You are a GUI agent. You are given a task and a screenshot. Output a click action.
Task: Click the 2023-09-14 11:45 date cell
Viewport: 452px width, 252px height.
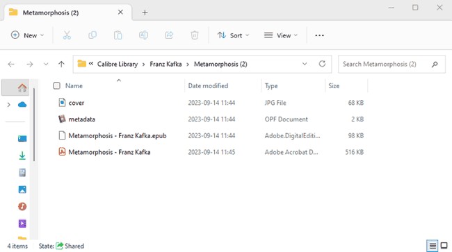[211, 152]
